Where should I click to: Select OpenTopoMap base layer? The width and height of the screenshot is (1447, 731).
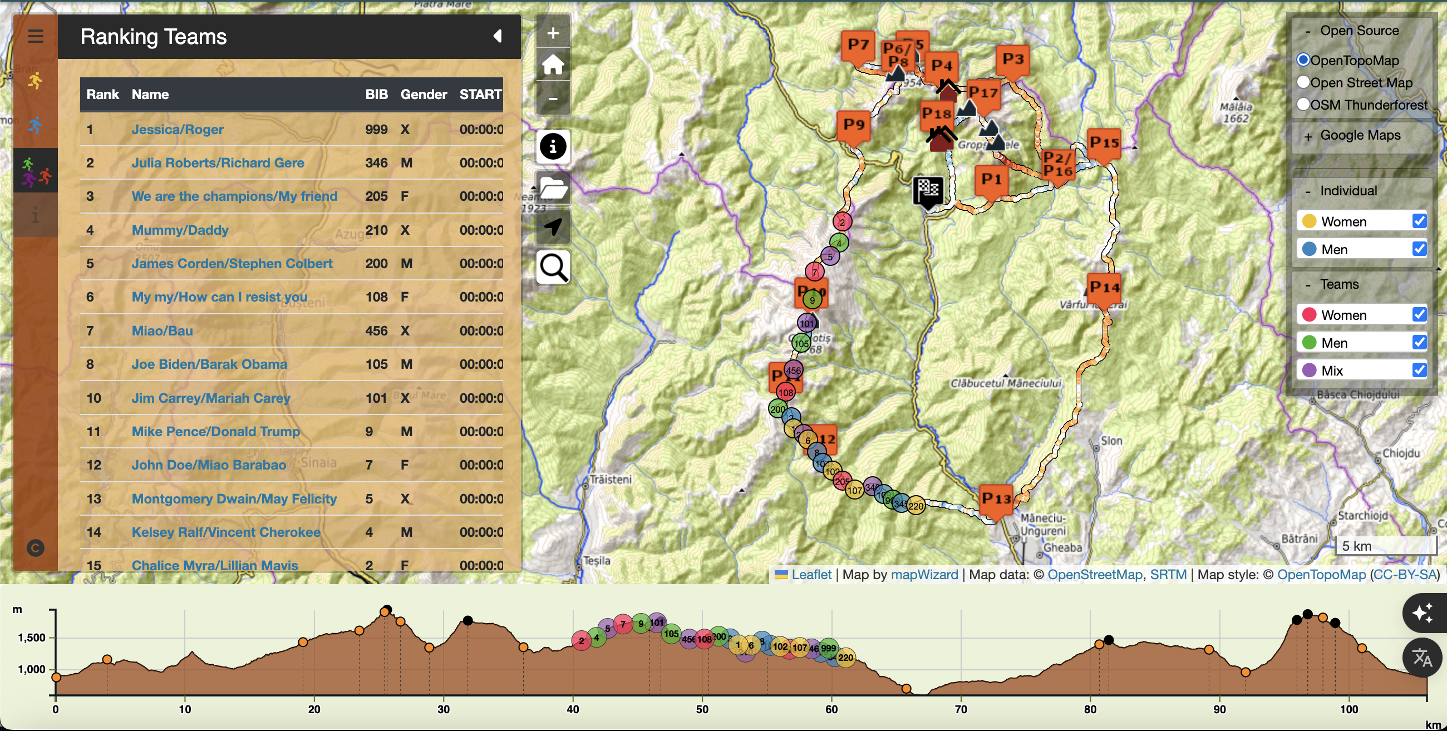(1304, 60)
